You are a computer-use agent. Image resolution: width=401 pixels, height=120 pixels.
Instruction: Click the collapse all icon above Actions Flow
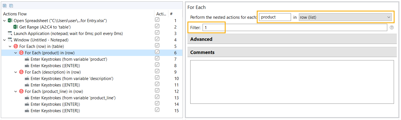point(11,6)
